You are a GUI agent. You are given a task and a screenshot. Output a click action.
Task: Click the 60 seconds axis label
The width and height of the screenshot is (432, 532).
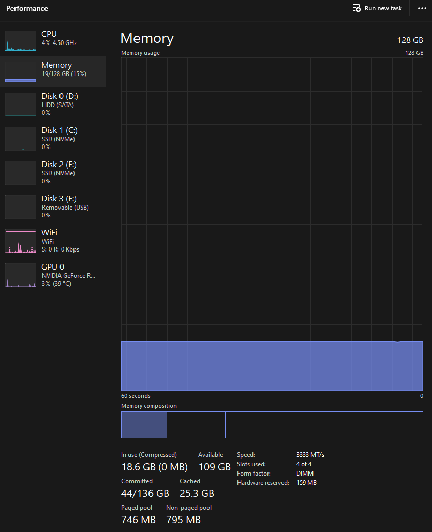tap(136, 396)
